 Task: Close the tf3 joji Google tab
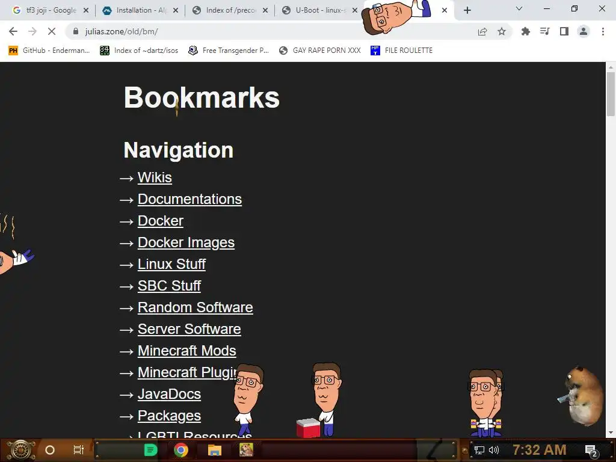tap(86, 10)
